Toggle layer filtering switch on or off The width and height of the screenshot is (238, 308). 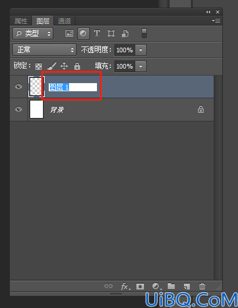click(144, 33)
